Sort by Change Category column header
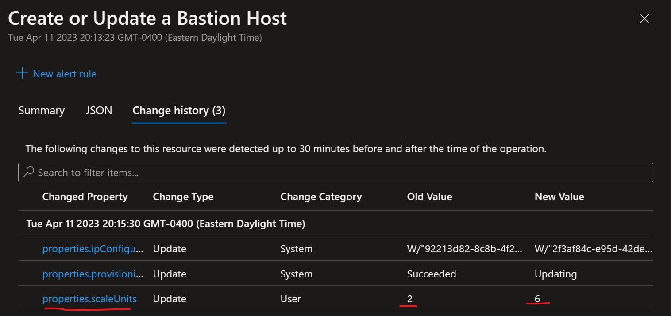Image resolution: width=671 pixels, height=316 pixels. coord(321,197)
